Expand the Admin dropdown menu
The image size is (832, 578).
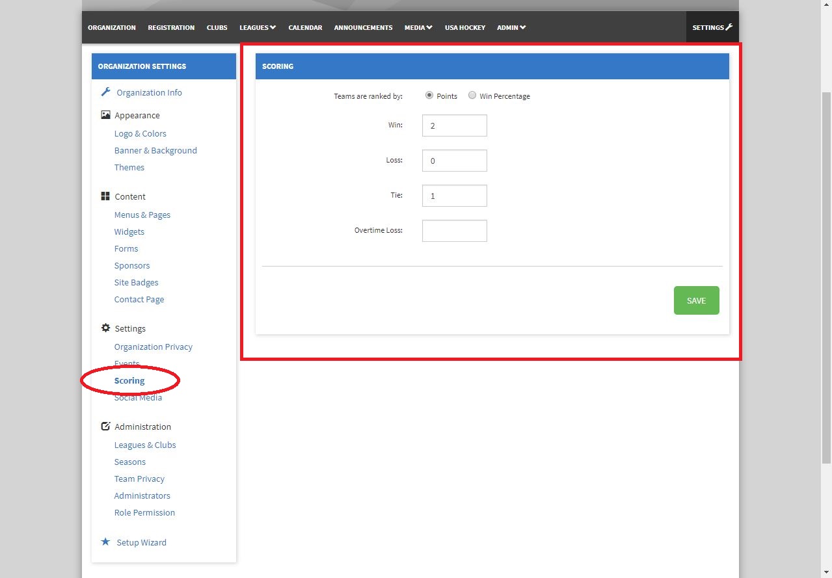pos(511,27)
